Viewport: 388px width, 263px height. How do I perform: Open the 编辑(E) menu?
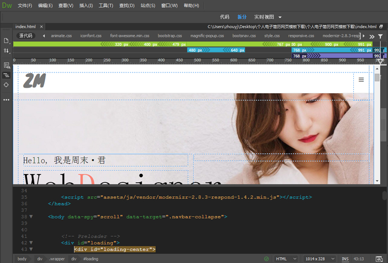46,6
